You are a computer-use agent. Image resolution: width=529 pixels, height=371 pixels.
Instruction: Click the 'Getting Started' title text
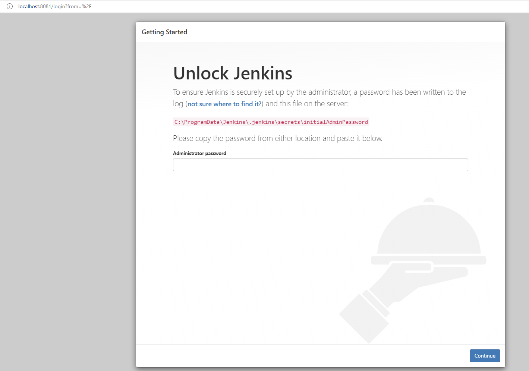click(x=164, y=32)
